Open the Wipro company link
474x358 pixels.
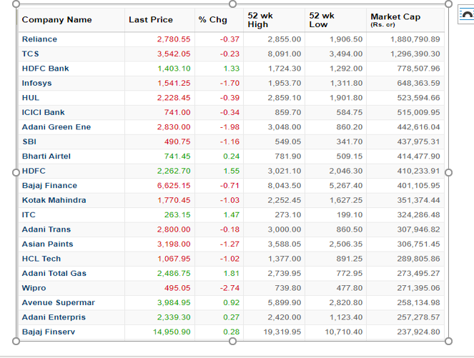[34, 288]
